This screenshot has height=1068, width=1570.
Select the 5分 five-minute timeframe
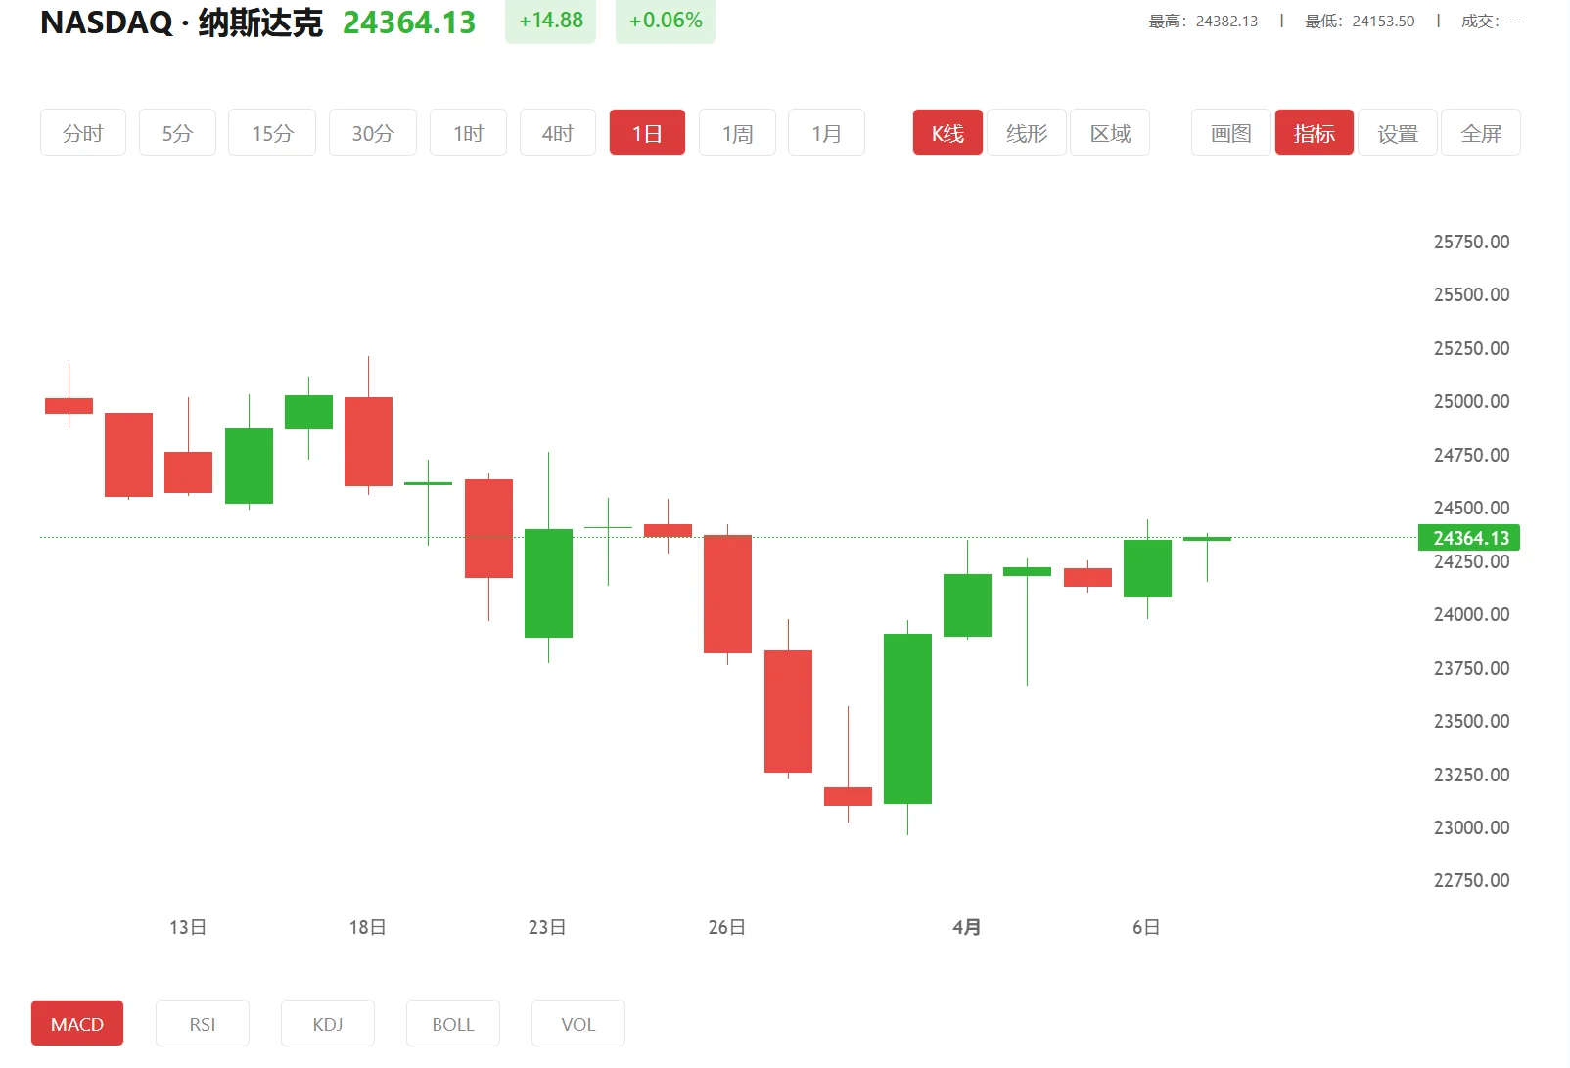[177, 132]
